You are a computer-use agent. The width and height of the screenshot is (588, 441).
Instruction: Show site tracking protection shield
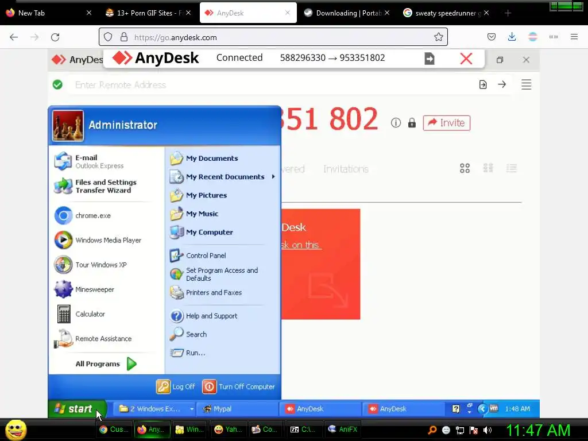(x=108, y=37)
